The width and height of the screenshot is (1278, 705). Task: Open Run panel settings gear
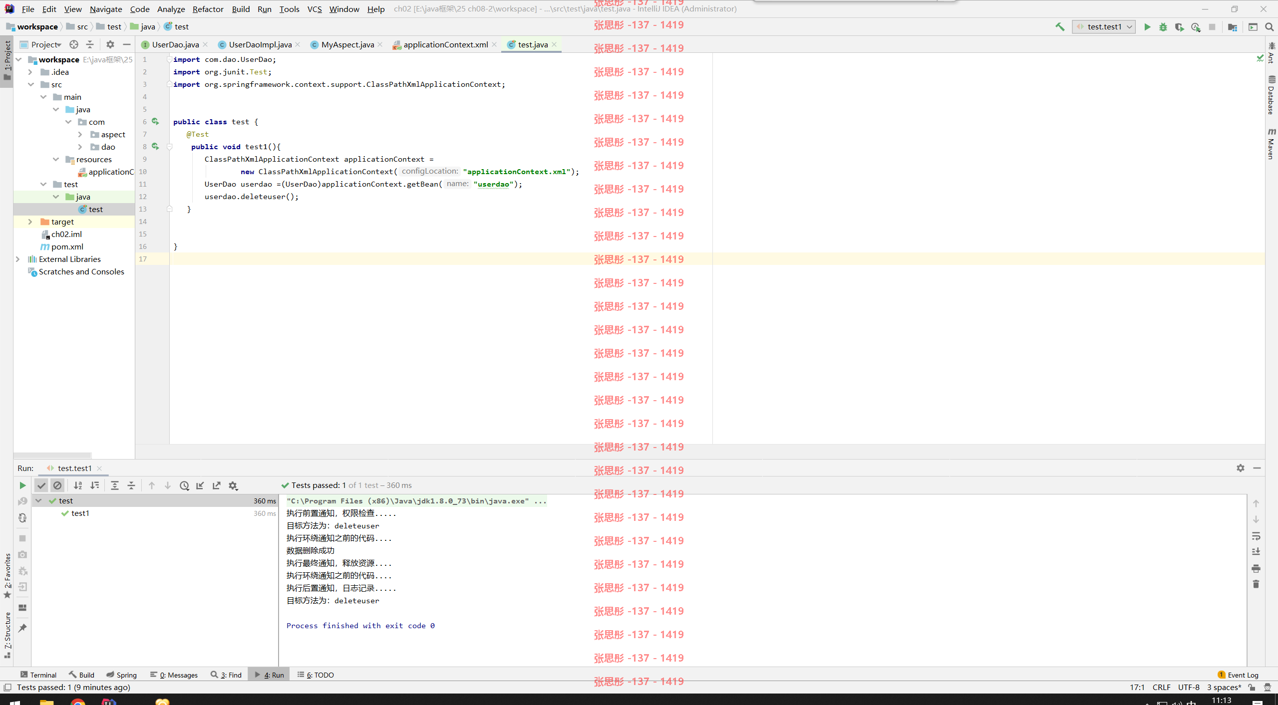1241,468
